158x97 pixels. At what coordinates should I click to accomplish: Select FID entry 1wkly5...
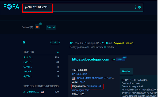tap(28, 72)
